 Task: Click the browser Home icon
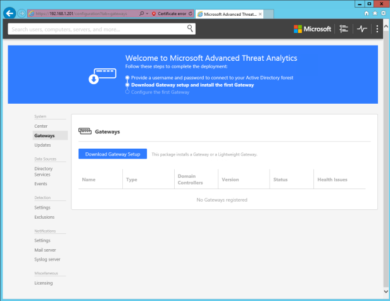(x=367, y=13)
